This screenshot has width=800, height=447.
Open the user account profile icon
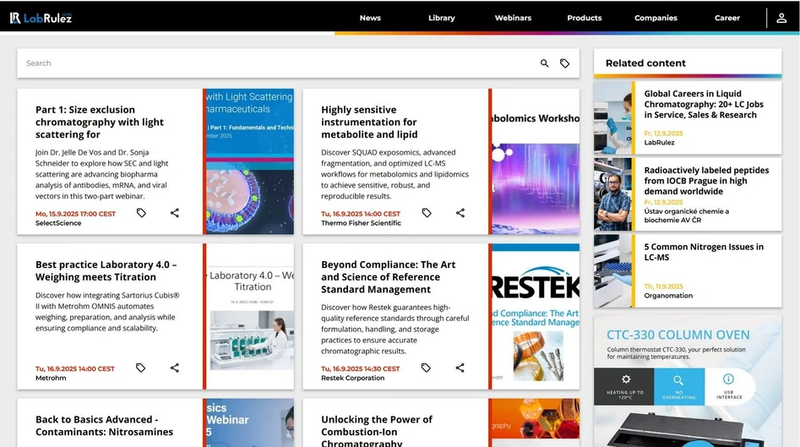(x=781, y=18)
